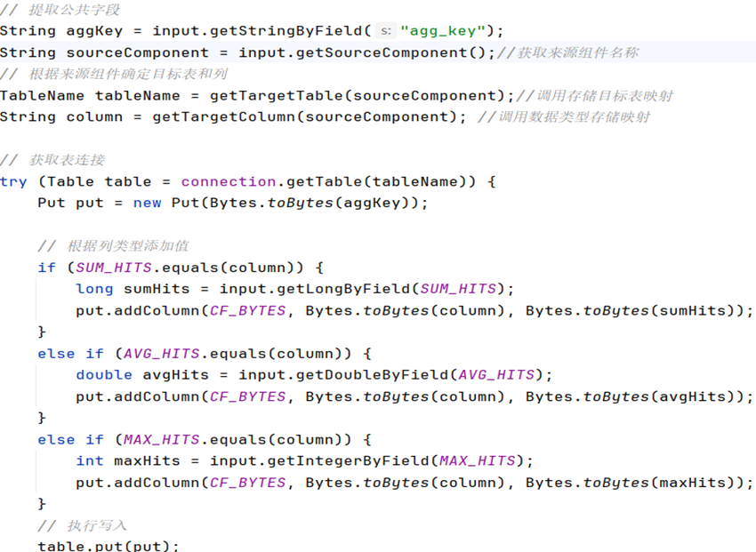756x552 pixels.
Task: Click the connection field reference
Action: [229, 181]
